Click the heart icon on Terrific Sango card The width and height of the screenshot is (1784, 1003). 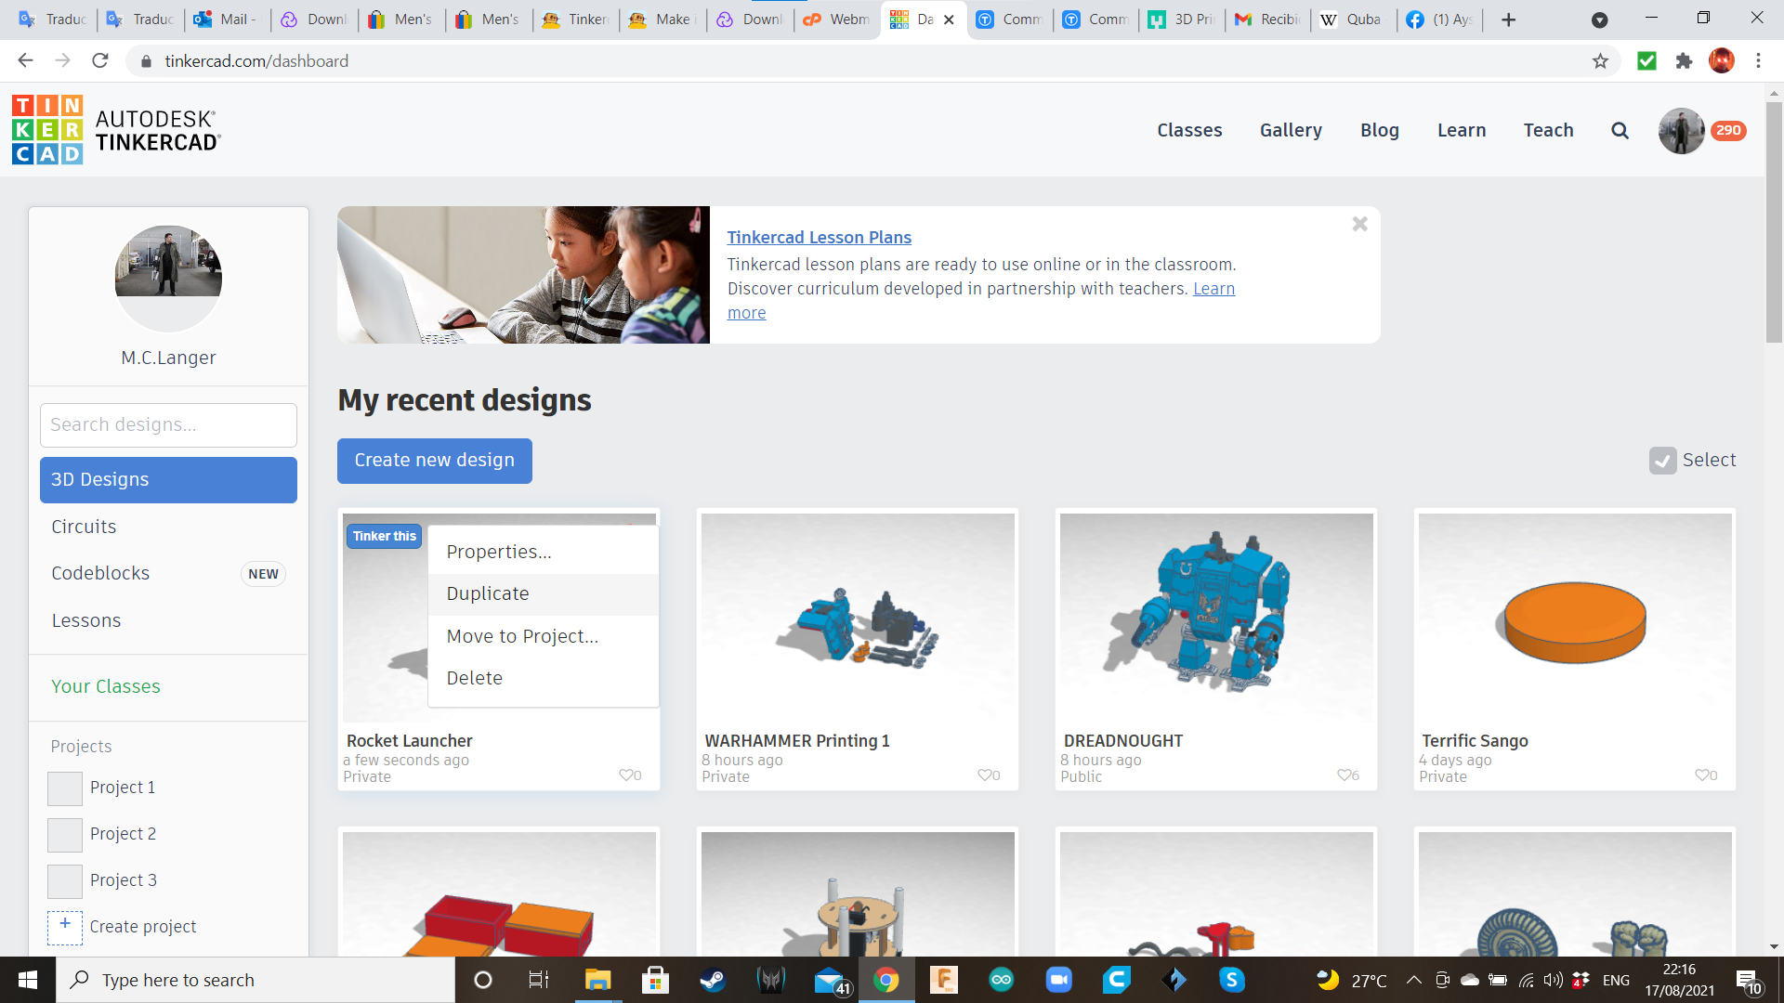[x=1701, y=775]
